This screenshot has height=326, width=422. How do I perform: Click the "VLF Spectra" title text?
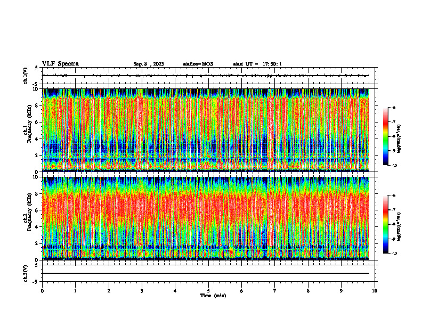pos(60,64)
